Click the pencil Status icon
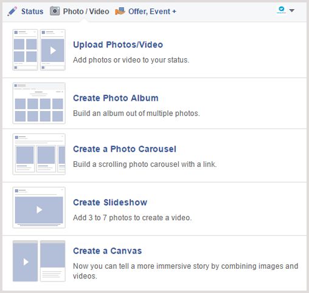The width and height of the screenshot is (309, 293). pyautogui.click(x=12, y=12)
